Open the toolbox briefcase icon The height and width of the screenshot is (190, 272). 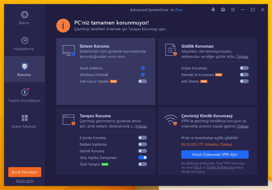[x=223, y=10]
